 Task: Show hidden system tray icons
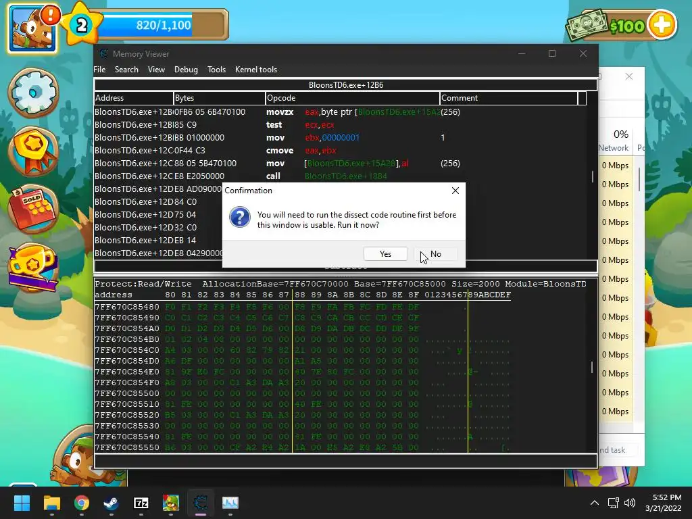595,503
